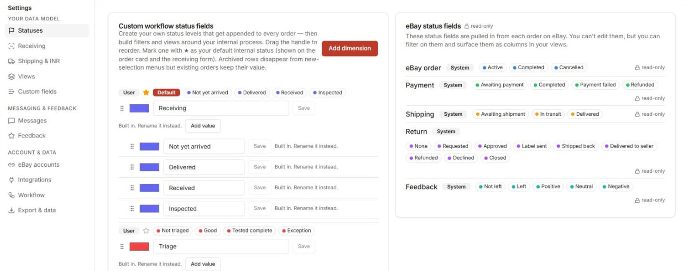Screen dimensions: 687x271
Task: Open Custom fields section
Action: coord(47,91)
